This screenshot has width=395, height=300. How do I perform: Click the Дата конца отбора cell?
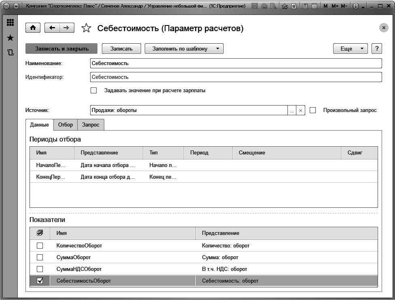(108, 177)
